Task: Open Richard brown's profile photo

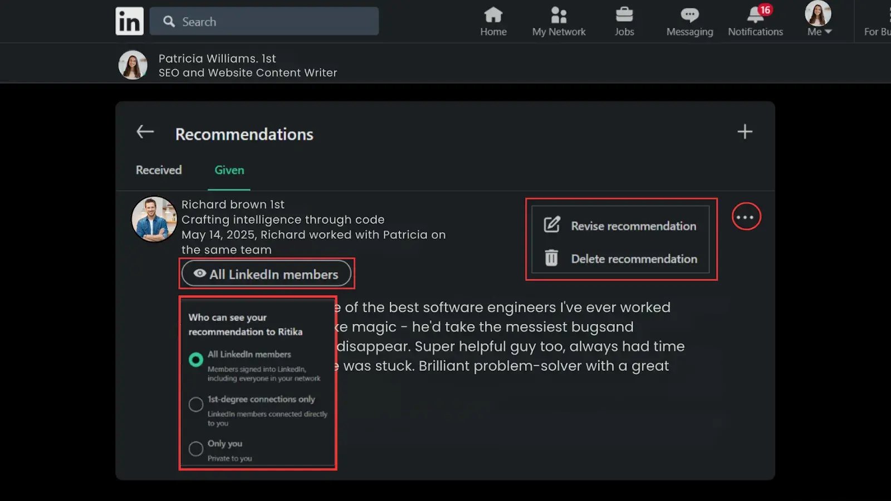Action: [x=154, y=219]
